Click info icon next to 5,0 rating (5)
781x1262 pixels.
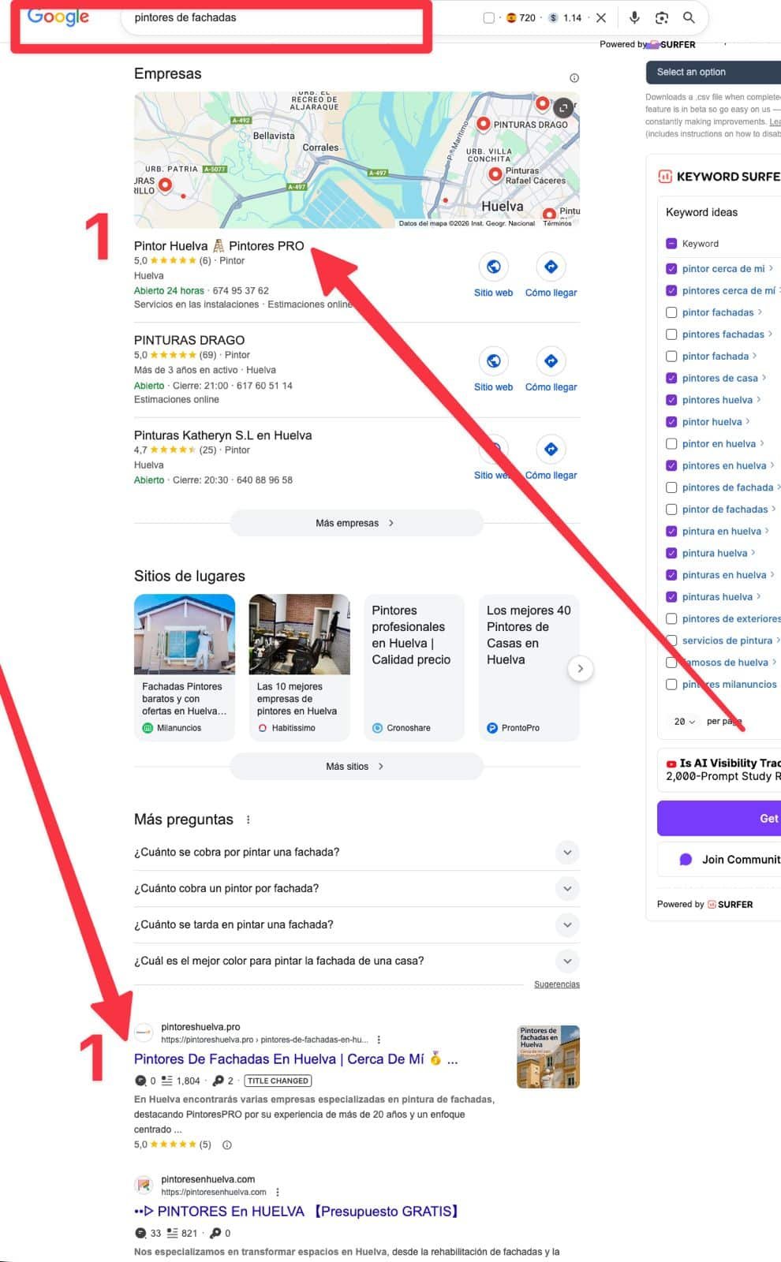coord(226,1144)
